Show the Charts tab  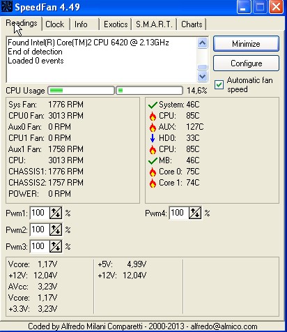(x=192, y=24)
